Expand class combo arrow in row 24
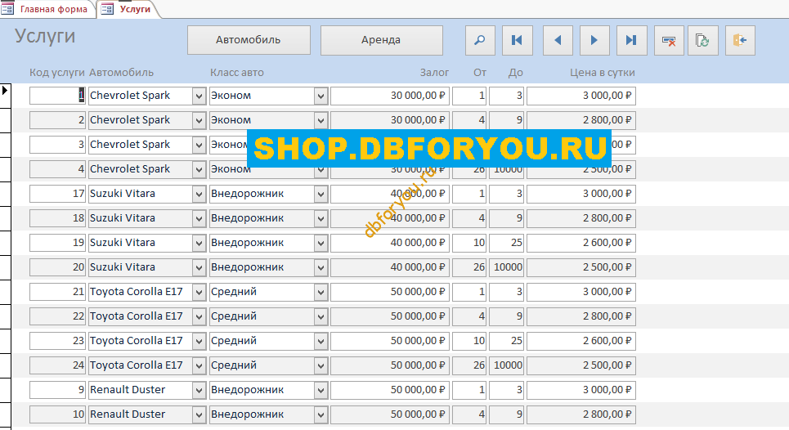789x430 pixels. coord(321,365)
